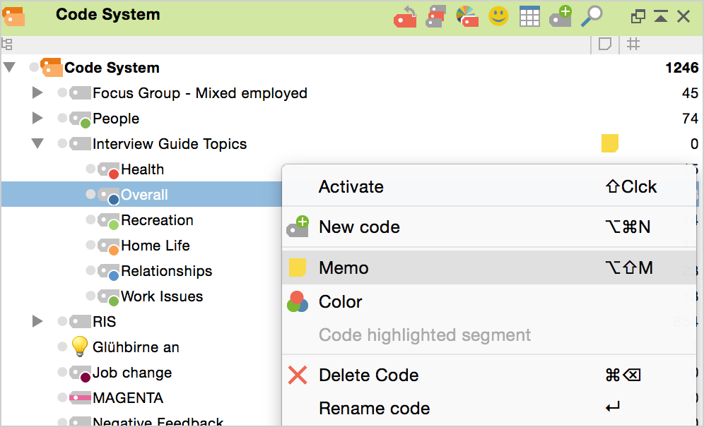
Task: Toggle activation circle for Glühbirne an
Action: pos(62,347)
